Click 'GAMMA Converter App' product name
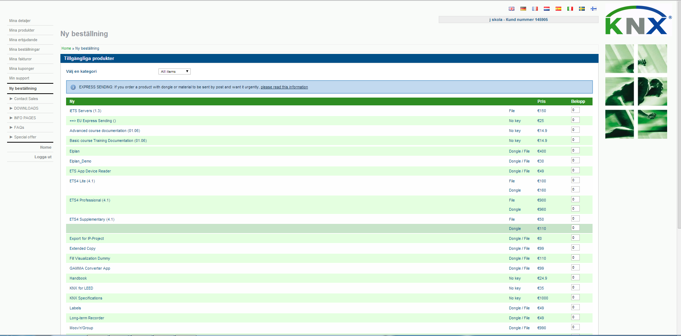The image size is (681, 336). coord(90,269)
